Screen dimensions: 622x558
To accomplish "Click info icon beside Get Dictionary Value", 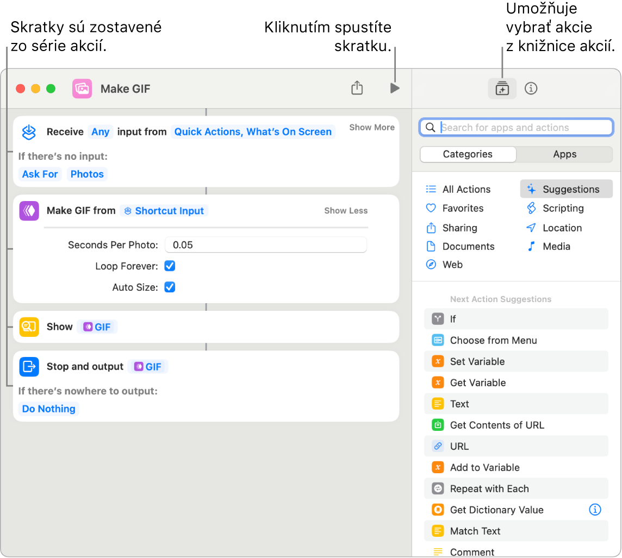I will click(x=595, y=510).
